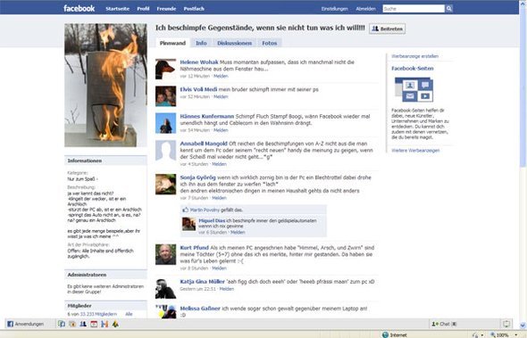This screenshot has width=527, height=338.
Task: Click the photos icon in bottom bar
Action: [72, 324]
